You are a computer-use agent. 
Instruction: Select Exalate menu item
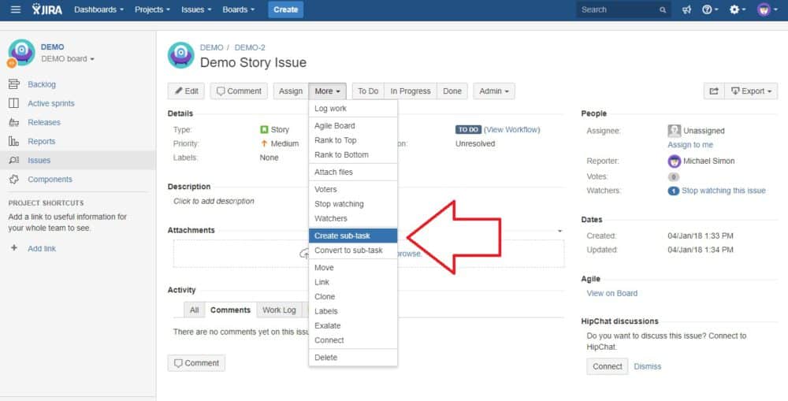point(353,325)
